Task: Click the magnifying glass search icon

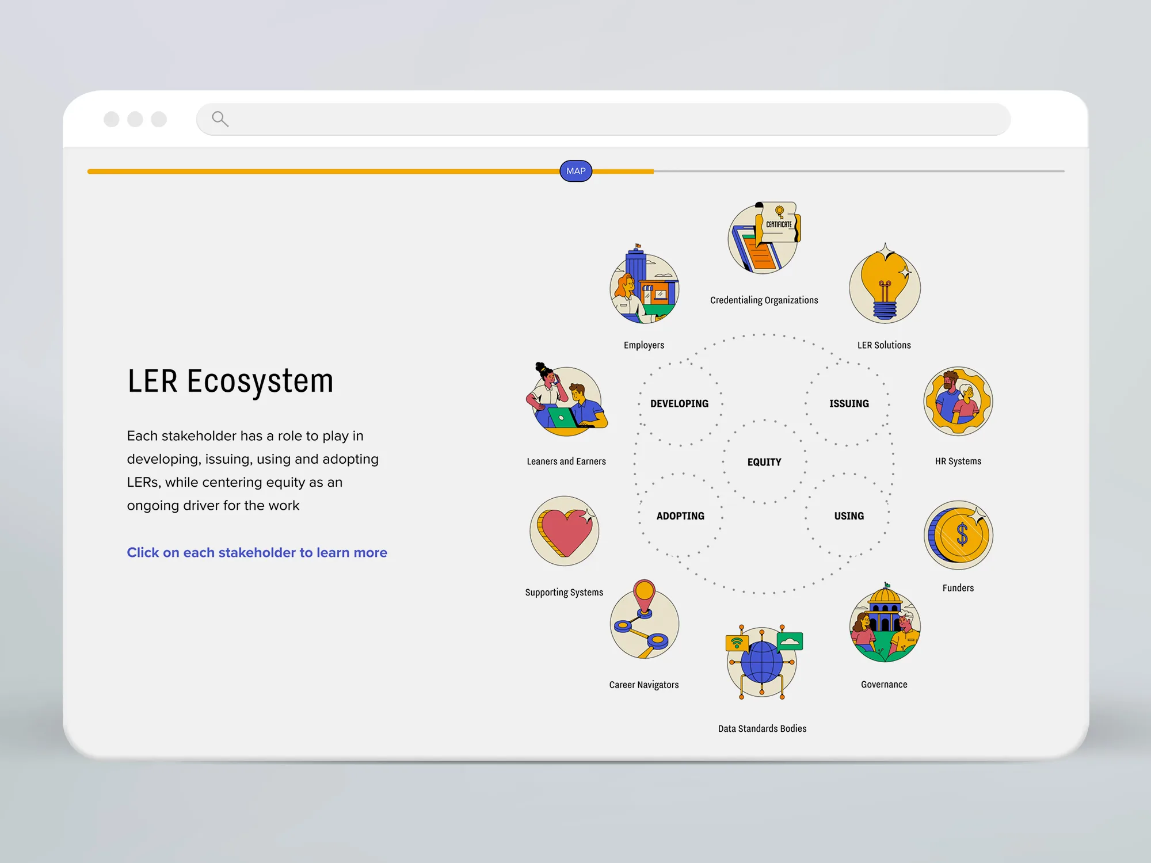Action: coord(220,119)
